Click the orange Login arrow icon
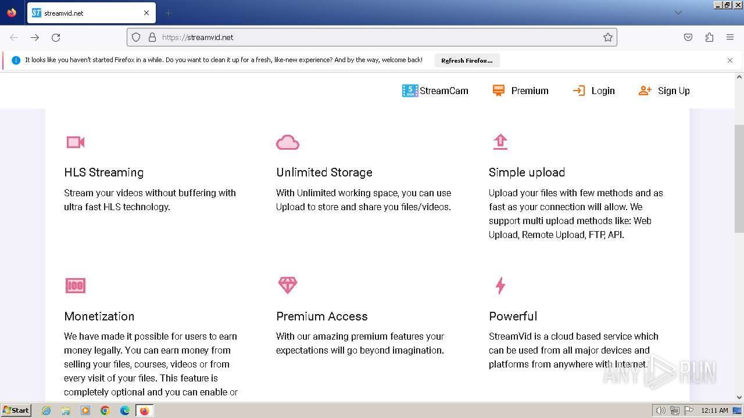Screen dimensions: 744x418 tap(578, 91)
